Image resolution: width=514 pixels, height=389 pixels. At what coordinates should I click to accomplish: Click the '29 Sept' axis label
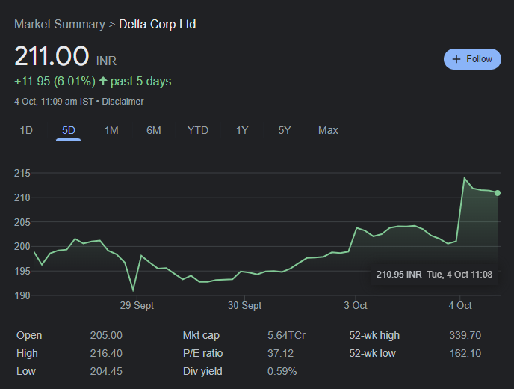pos(137,305)
